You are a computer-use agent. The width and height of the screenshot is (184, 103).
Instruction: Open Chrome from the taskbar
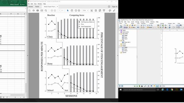172,90
